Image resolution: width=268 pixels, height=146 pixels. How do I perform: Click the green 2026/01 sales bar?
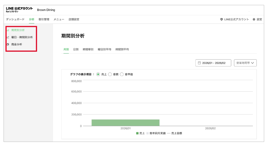coord(125,123)
